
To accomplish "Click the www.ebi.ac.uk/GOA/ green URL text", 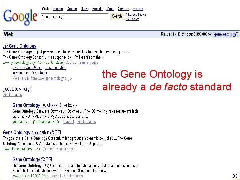I will point(18,149).
